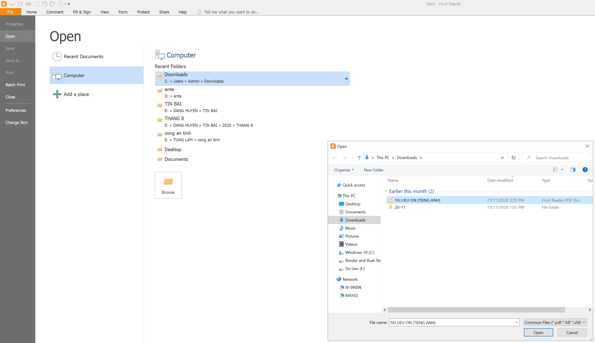
Task: Open the File name combo box dropdown
Action: 517,322
